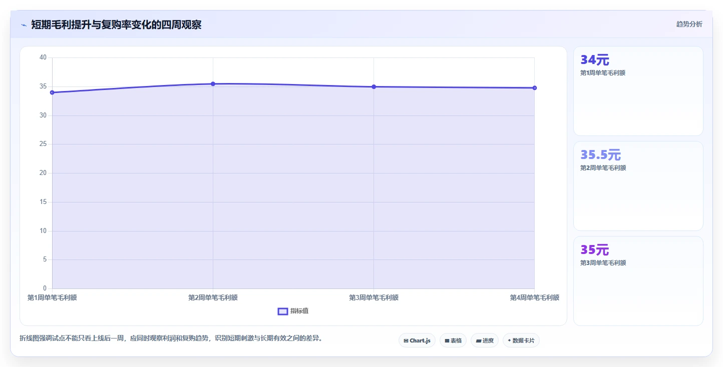Click the y-axis value 40
The height and width of the screenshot is (367, 723).
click(x=43, y=57)
